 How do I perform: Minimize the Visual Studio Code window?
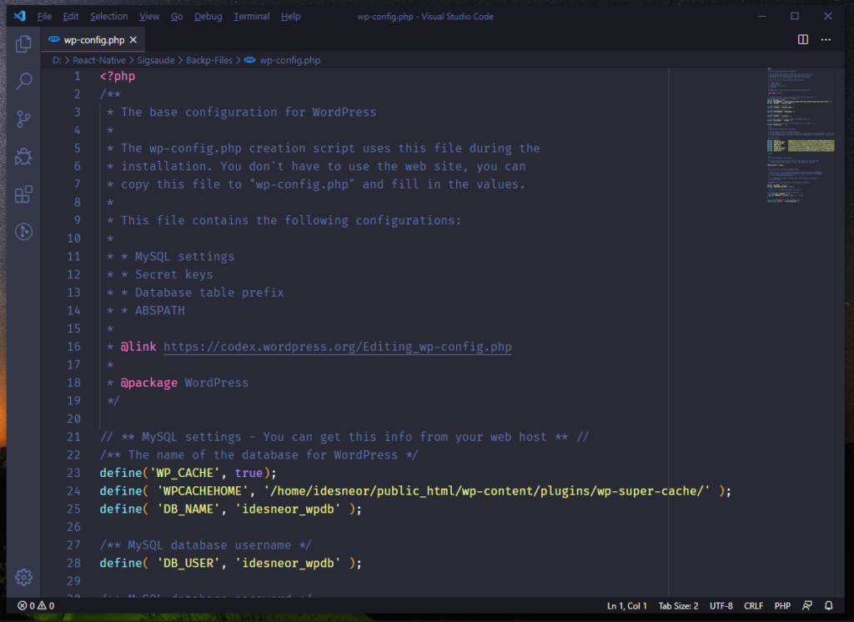coord(762,16)
